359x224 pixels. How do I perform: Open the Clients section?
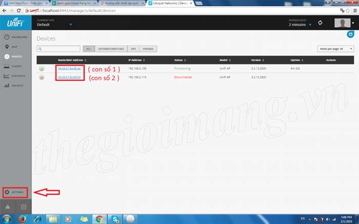pyautogui.click(x=15, y=66)
